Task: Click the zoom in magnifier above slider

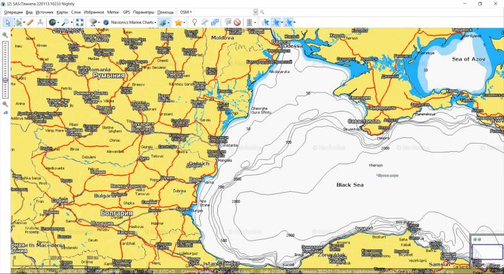Action: coord(5,35)
